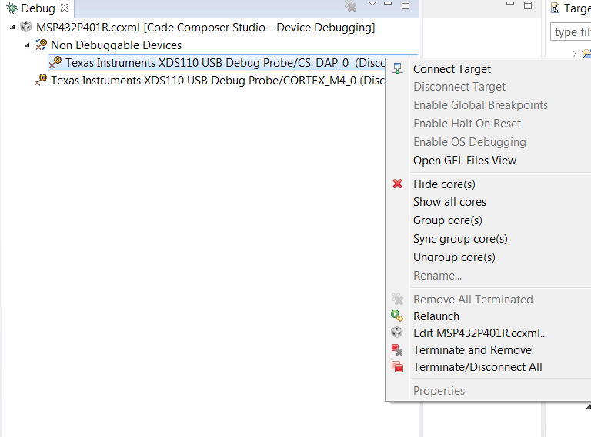Viewport: 591px width, 437px height.
Task: Click the type filter text field
Action: [x=571, y=32]
